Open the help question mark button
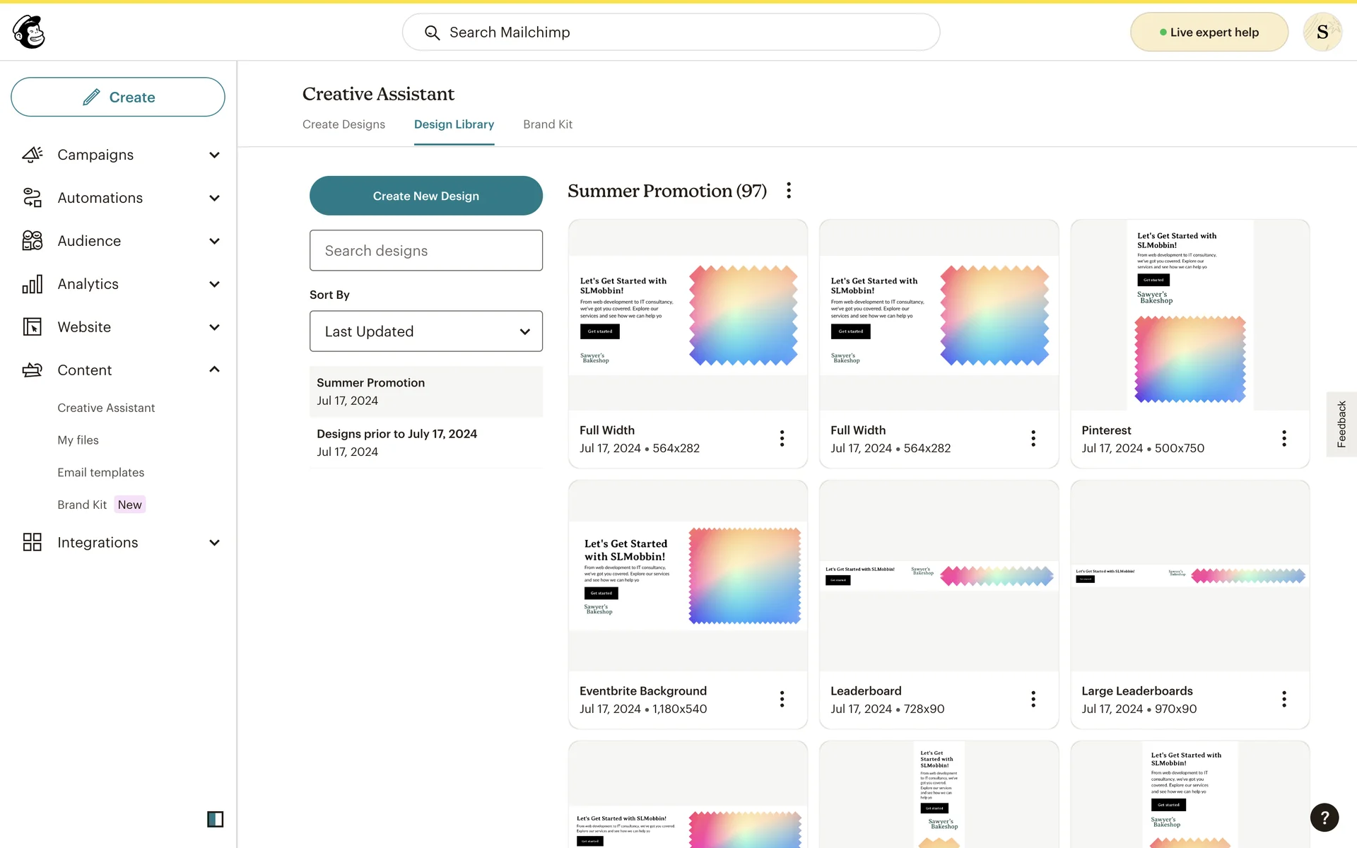 (x=1324, y=818)
